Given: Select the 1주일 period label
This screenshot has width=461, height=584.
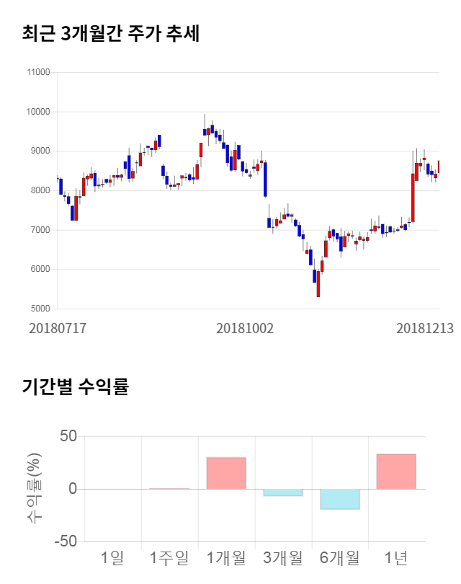Looking at the screenshot, I should (x=169, y=557).
